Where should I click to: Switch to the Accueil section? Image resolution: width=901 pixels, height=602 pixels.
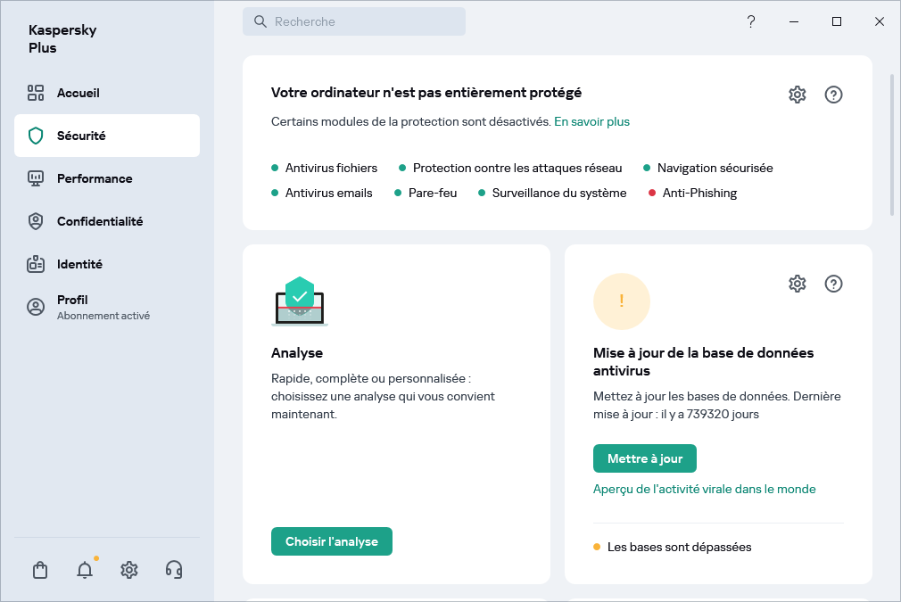point(79,93)
